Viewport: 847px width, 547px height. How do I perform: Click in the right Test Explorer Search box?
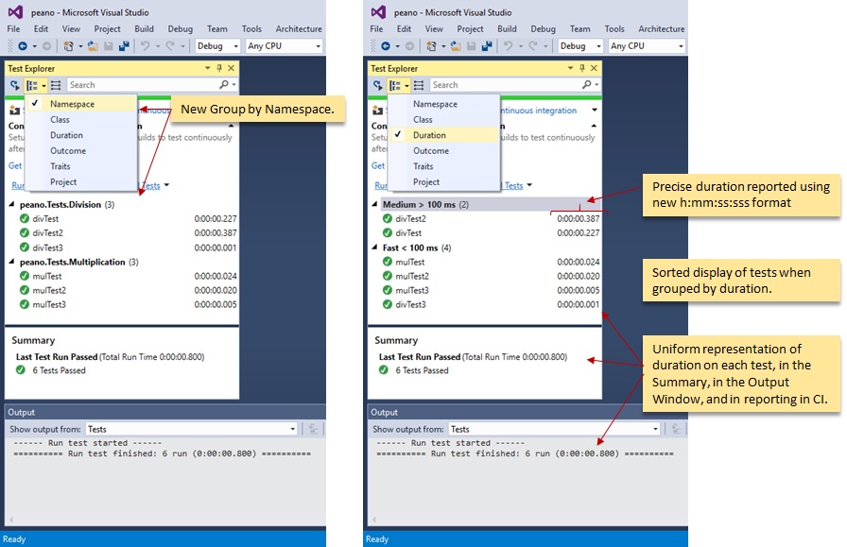click(506, 85)
